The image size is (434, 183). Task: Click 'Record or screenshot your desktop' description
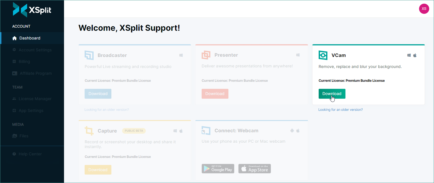click(x=130, y=144)
